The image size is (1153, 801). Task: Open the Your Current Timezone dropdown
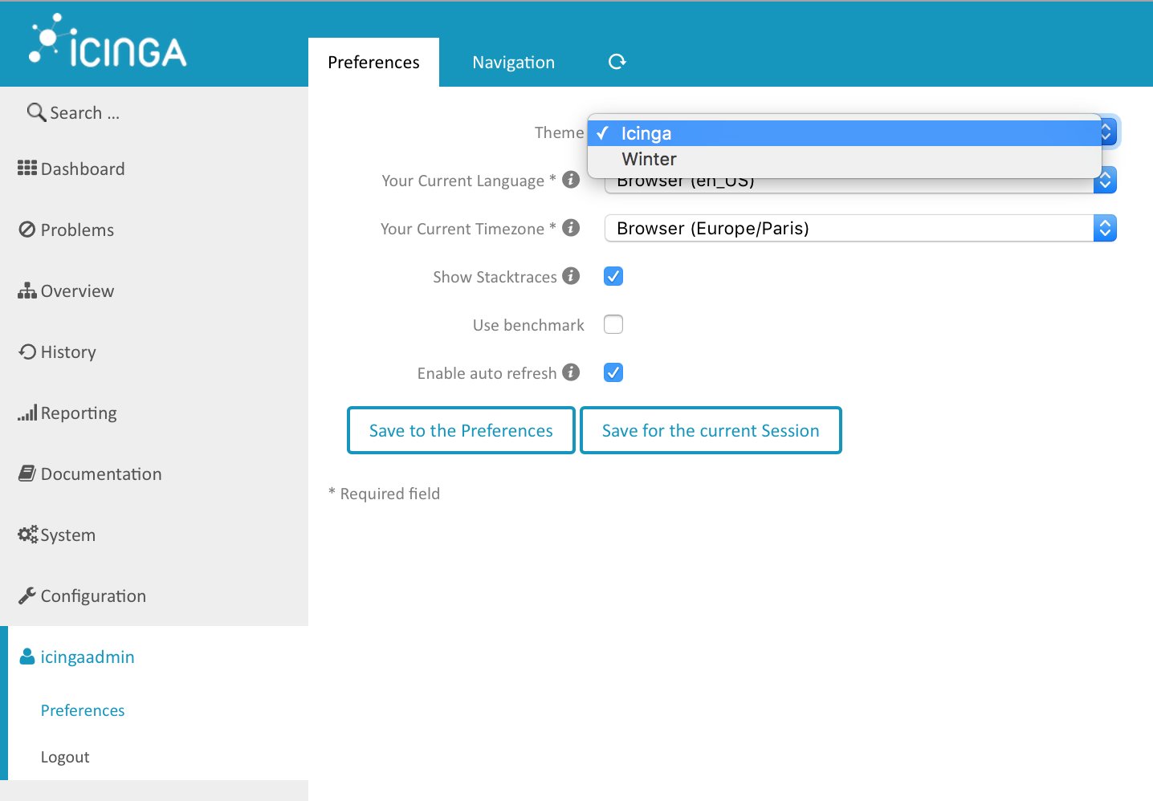coord(860,228)
